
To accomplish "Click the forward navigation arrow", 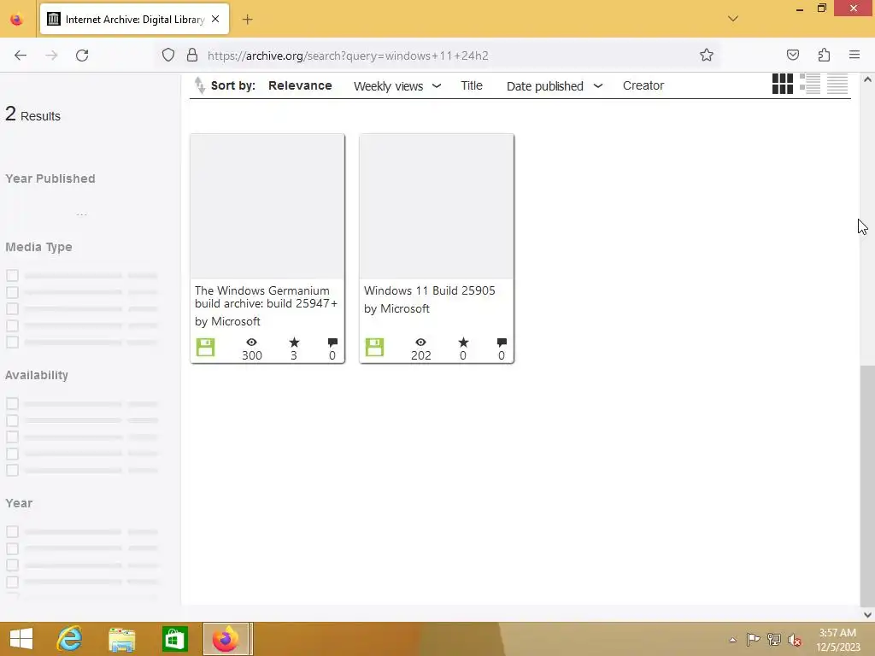I will 51,56.
